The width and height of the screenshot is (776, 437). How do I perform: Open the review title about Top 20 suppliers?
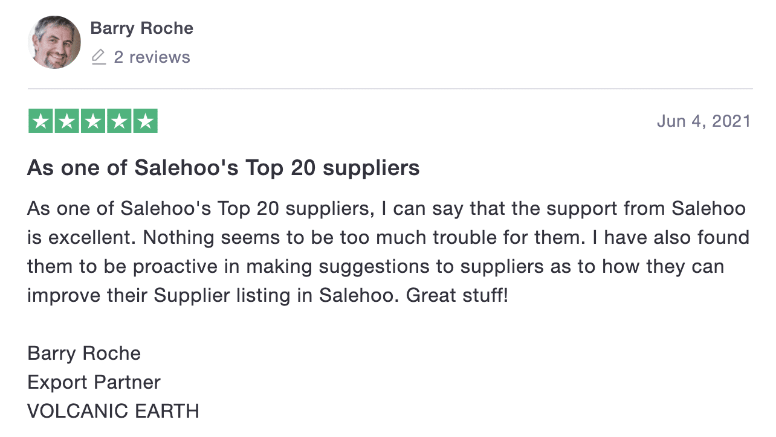pos(224,168)
